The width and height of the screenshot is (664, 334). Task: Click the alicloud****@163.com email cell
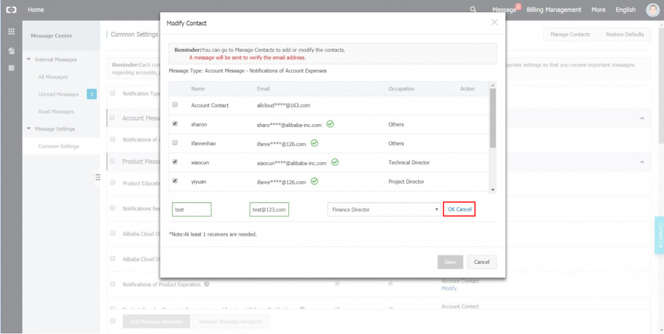click(x=284, y=105)
